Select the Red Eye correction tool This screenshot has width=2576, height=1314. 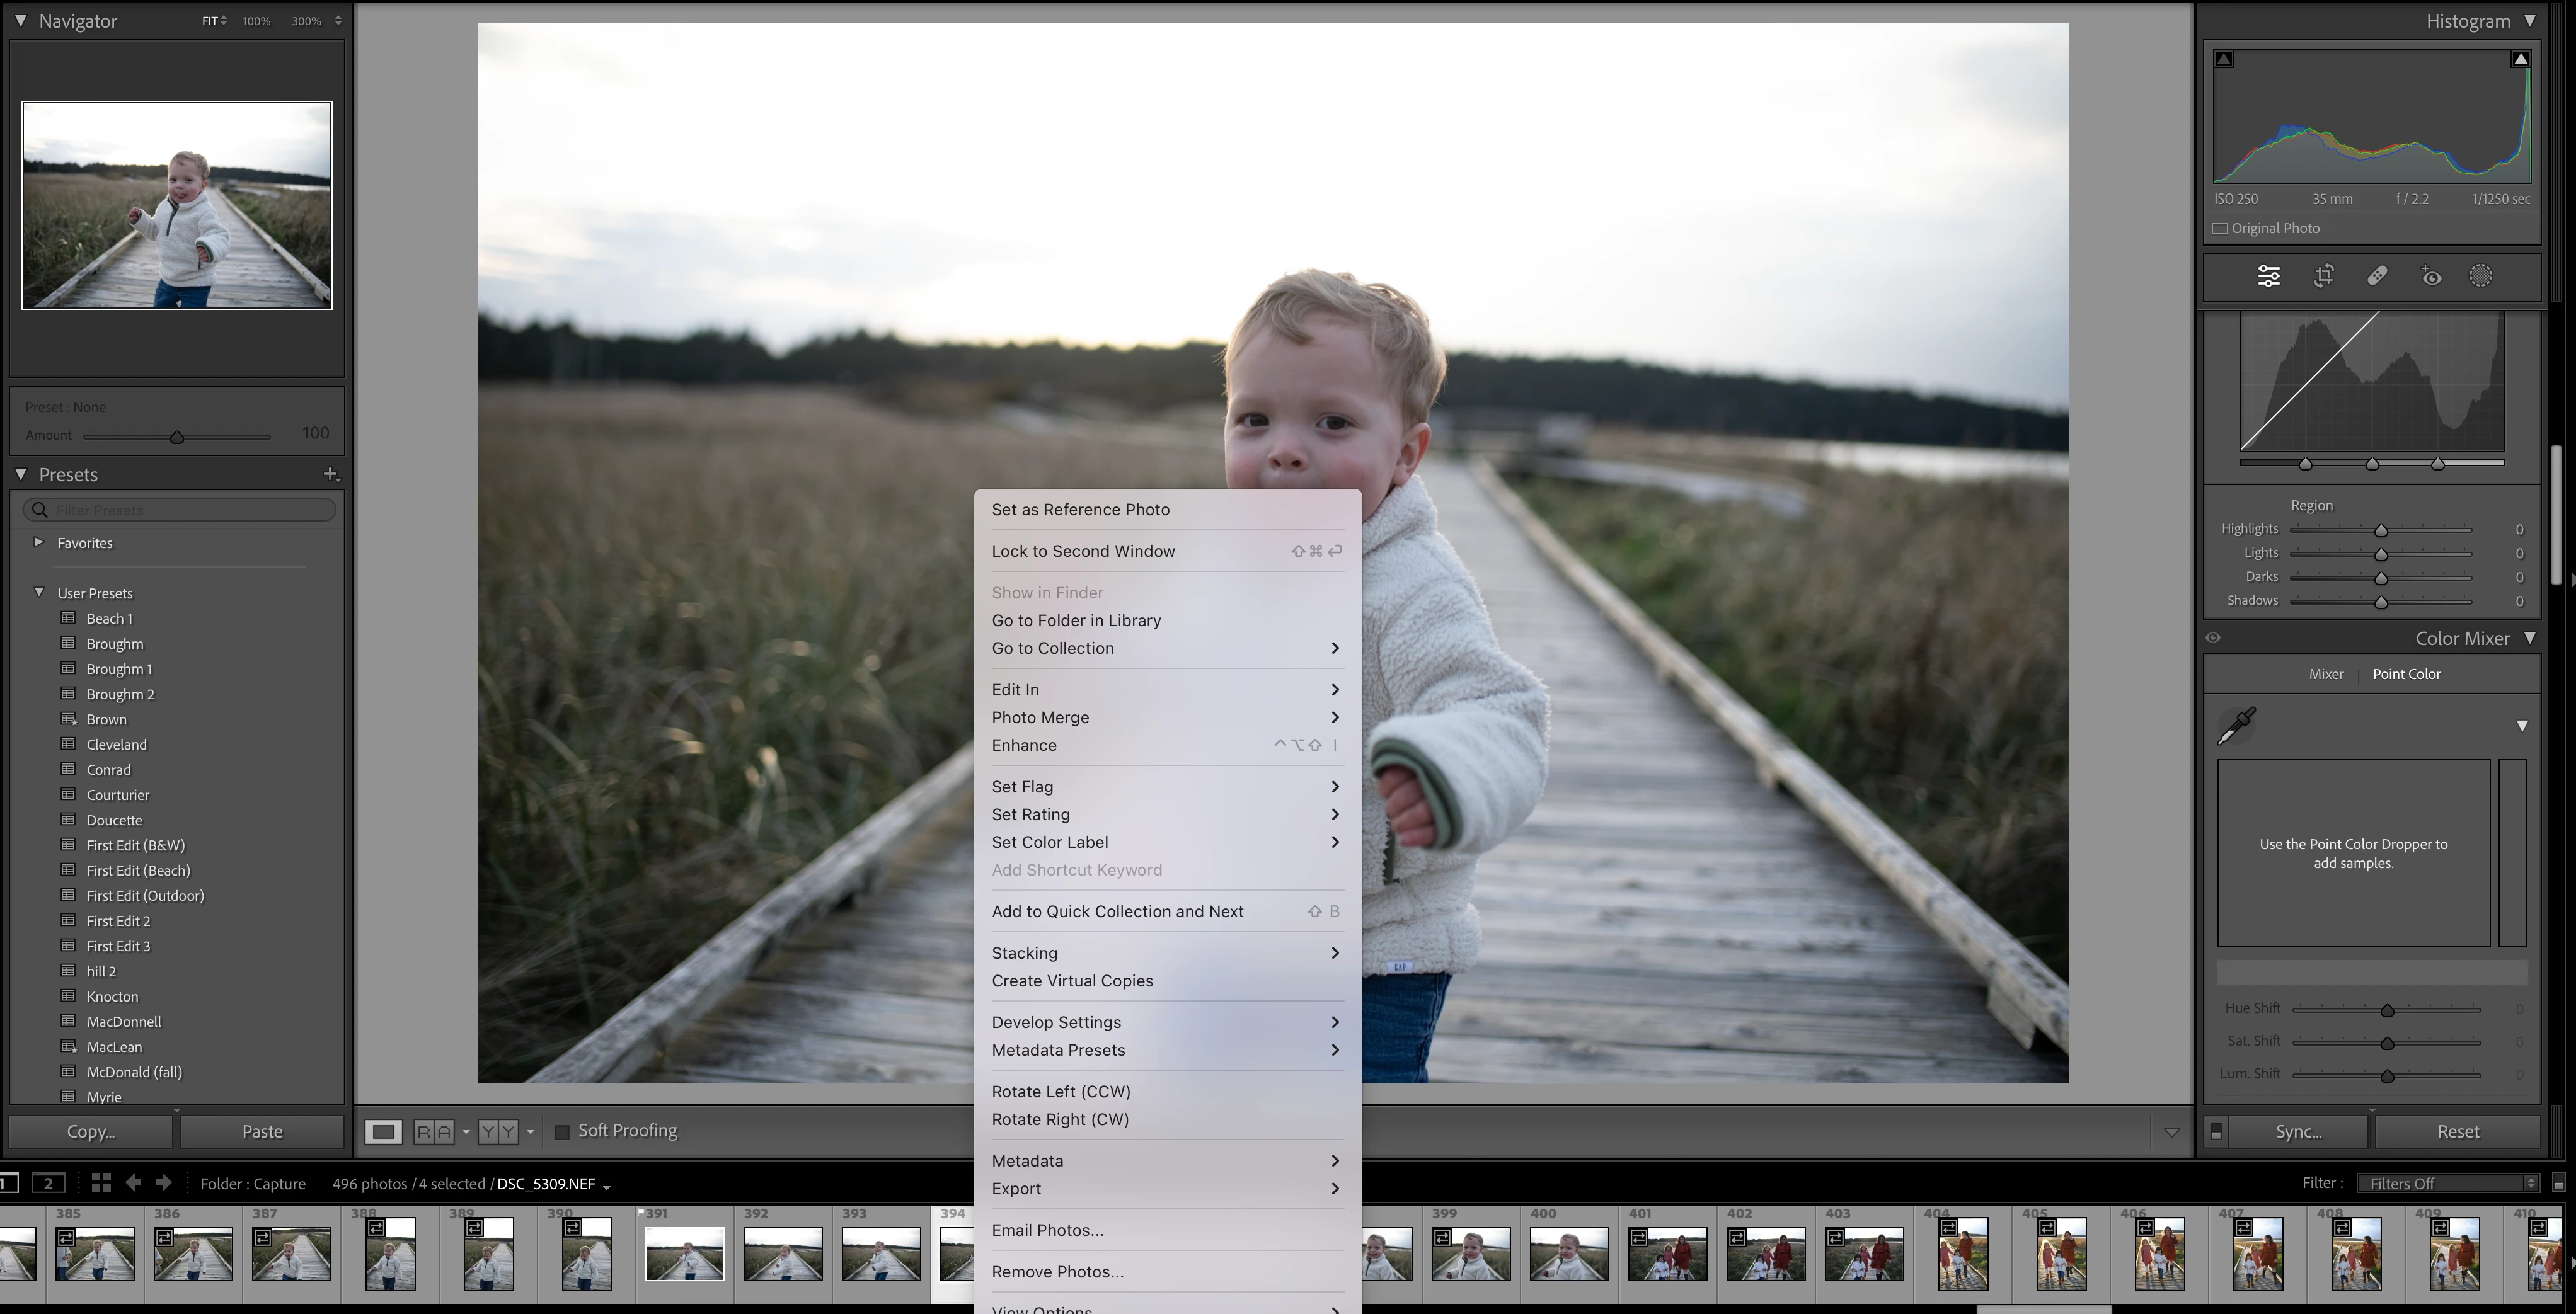(x=2431, y=276)
